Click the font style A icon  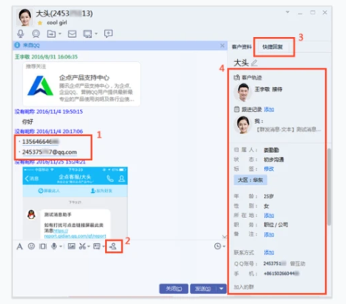[19, 246]
